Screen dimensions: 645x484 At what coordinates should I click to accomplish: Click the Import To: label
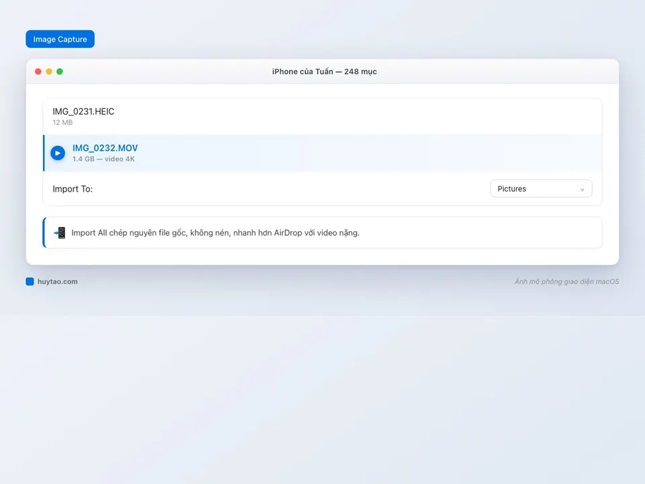[73, 189]
